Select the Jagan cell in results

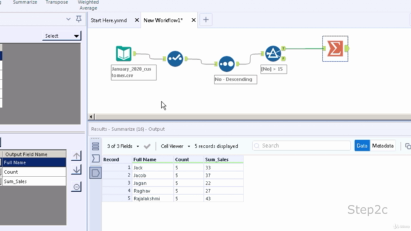click(153, 183)
